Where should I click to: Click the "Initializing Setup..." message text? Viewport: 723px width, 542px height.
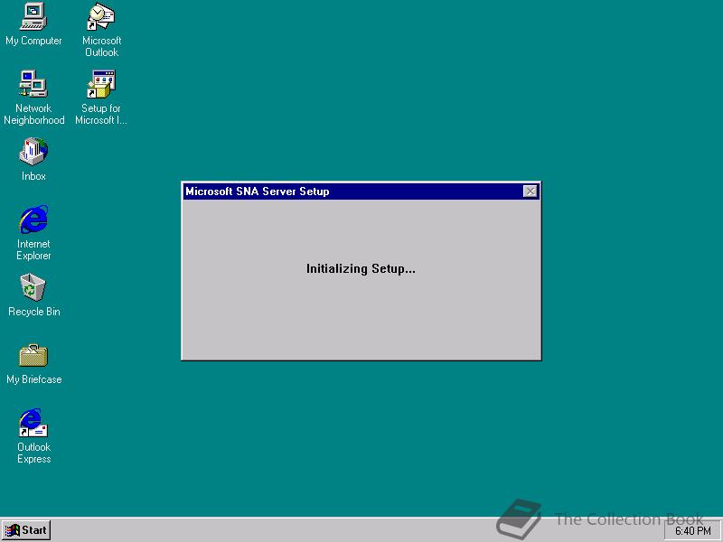[x=361, y=268]
